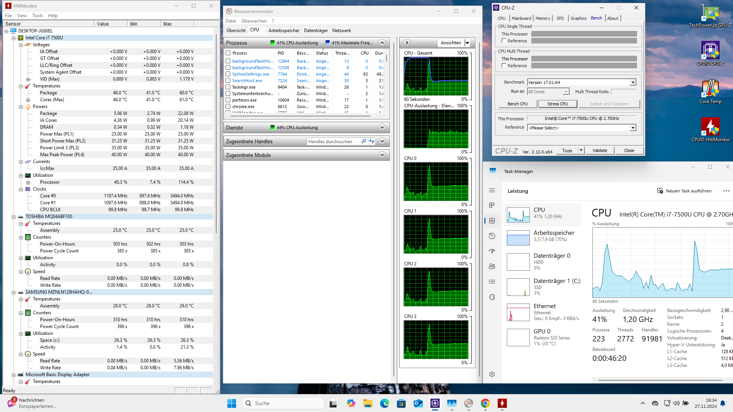
Task: Click the HWMonitor sensor tree vertical scrollbar
Action: [x=217, y=134]
